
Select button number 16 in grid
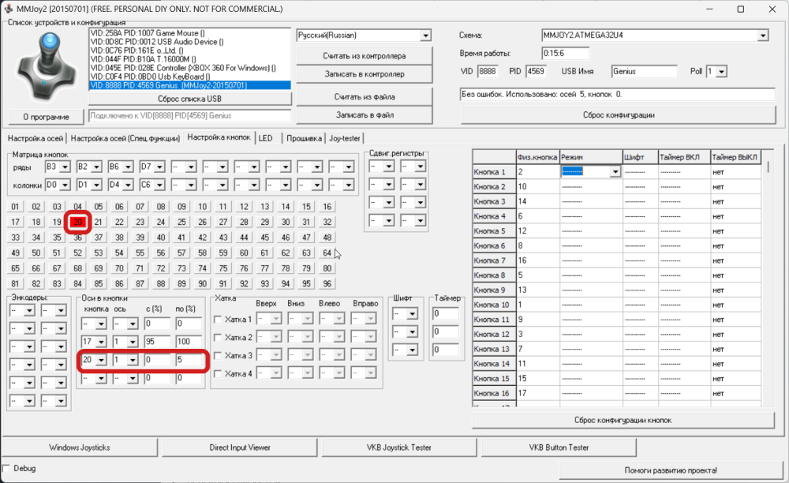tap(327, 207)
